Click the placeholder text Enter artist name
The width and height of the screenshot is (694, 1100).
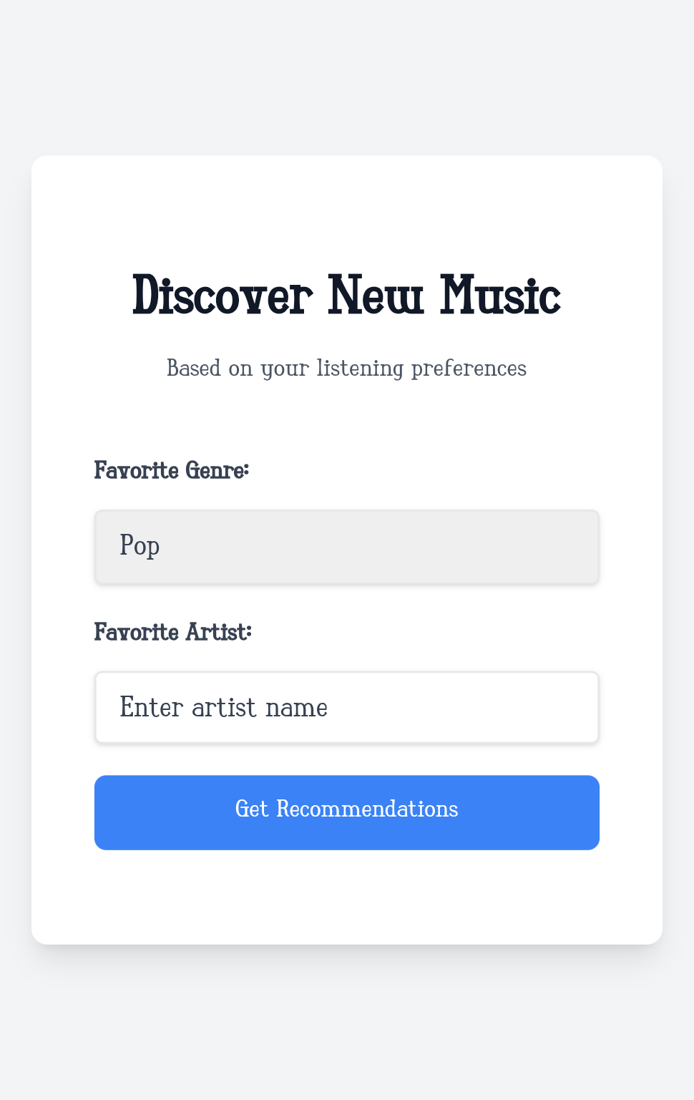pyautogui.click(x=224, y=708)
